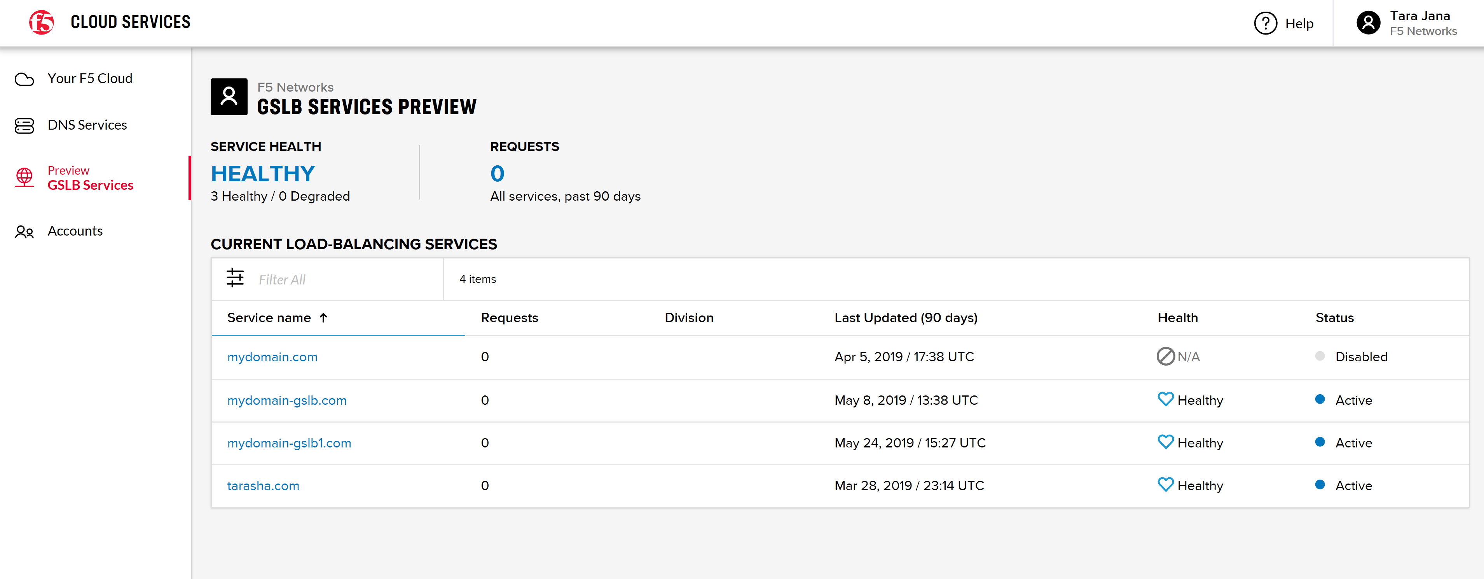Open the tarasha.com service link
This screenshot has height=579, width=1484.
pyautogui.click(x=263, y=486)
